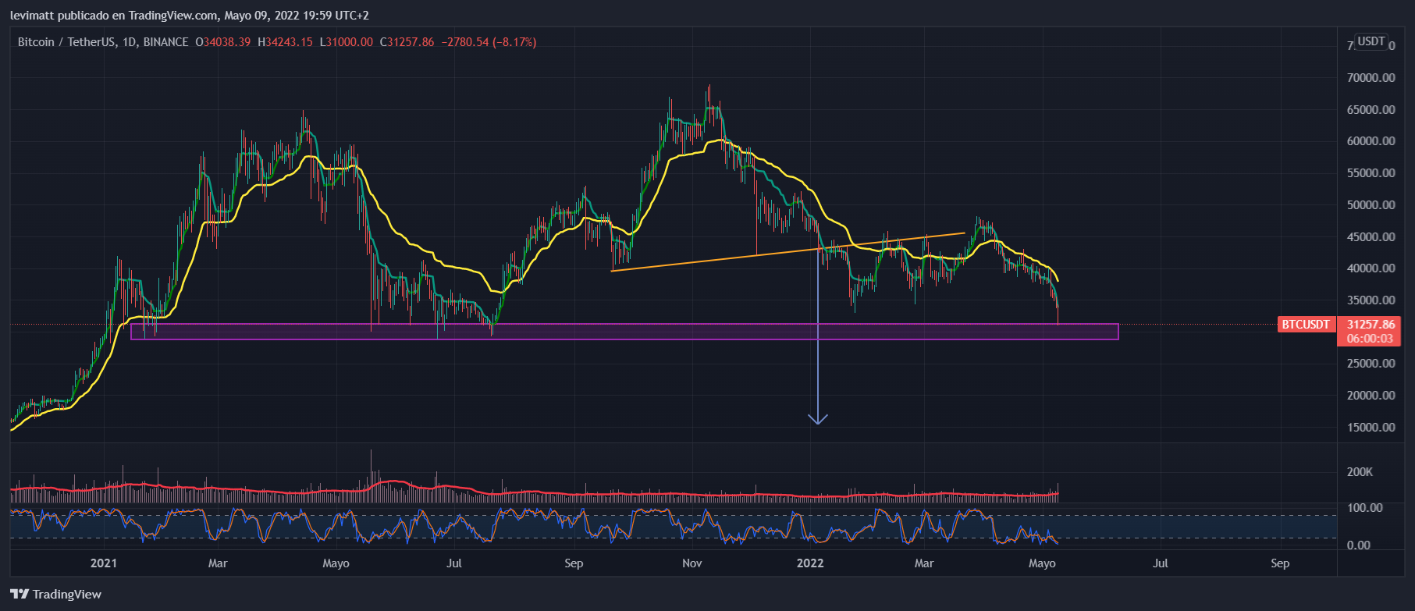1415x611 pixels.
Task: Click the Nov time axis label
Action: (x=692, y=563)
